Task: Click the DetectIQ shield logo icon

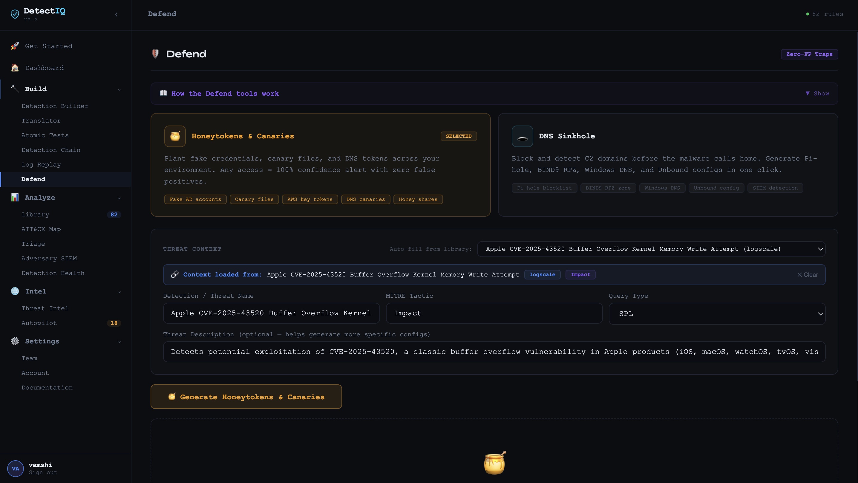Action: click(15, 14)
